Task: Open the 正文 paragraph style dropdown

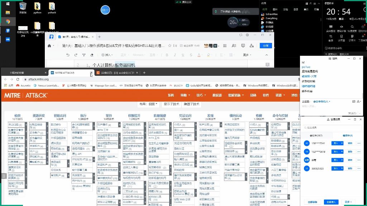Action: pyautogui.click(x=124, y=55)
